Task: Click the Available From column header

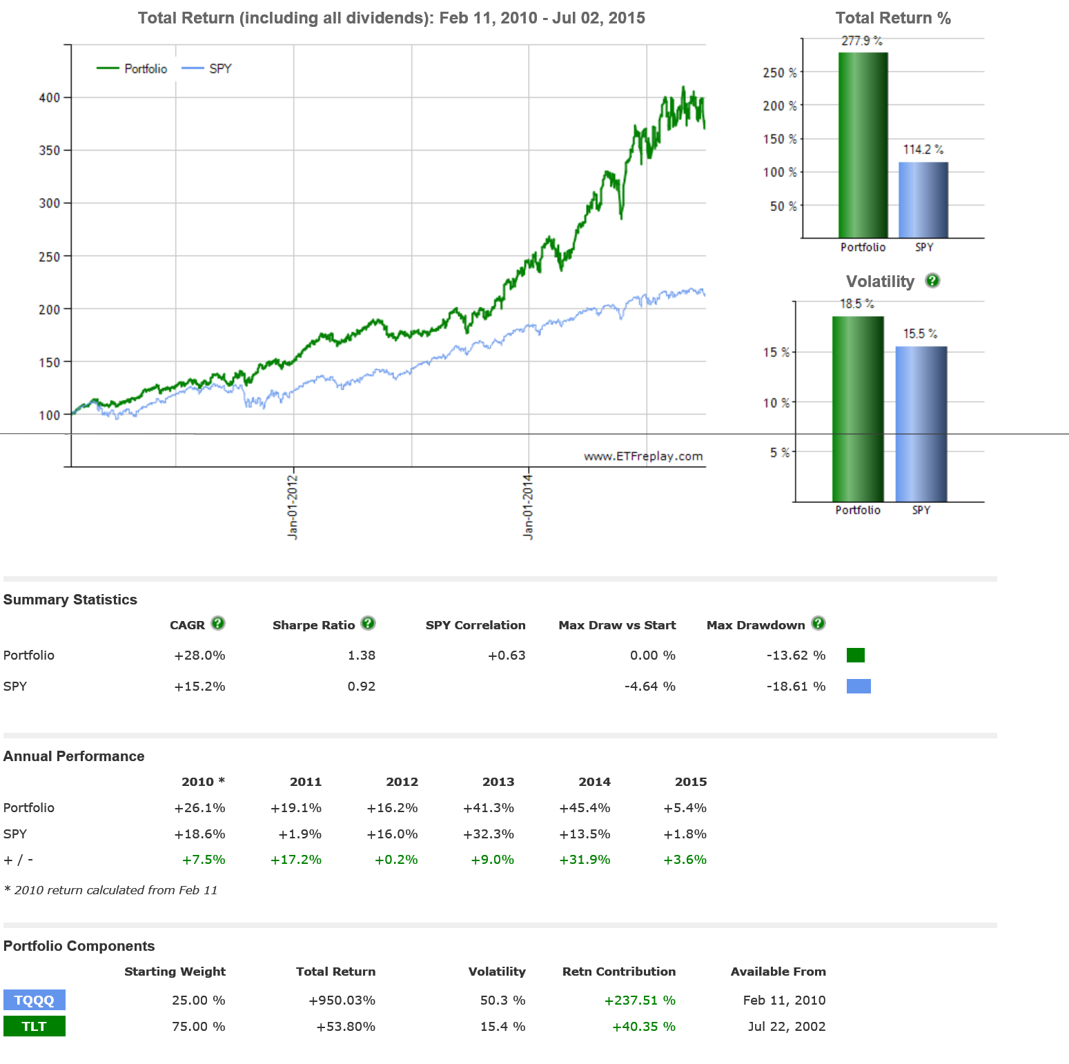Action: [778, 972]
